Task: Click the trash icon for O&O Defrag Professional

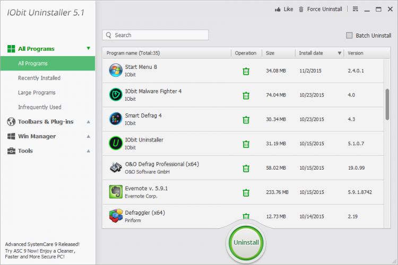Action: click(x=246, y=169)
